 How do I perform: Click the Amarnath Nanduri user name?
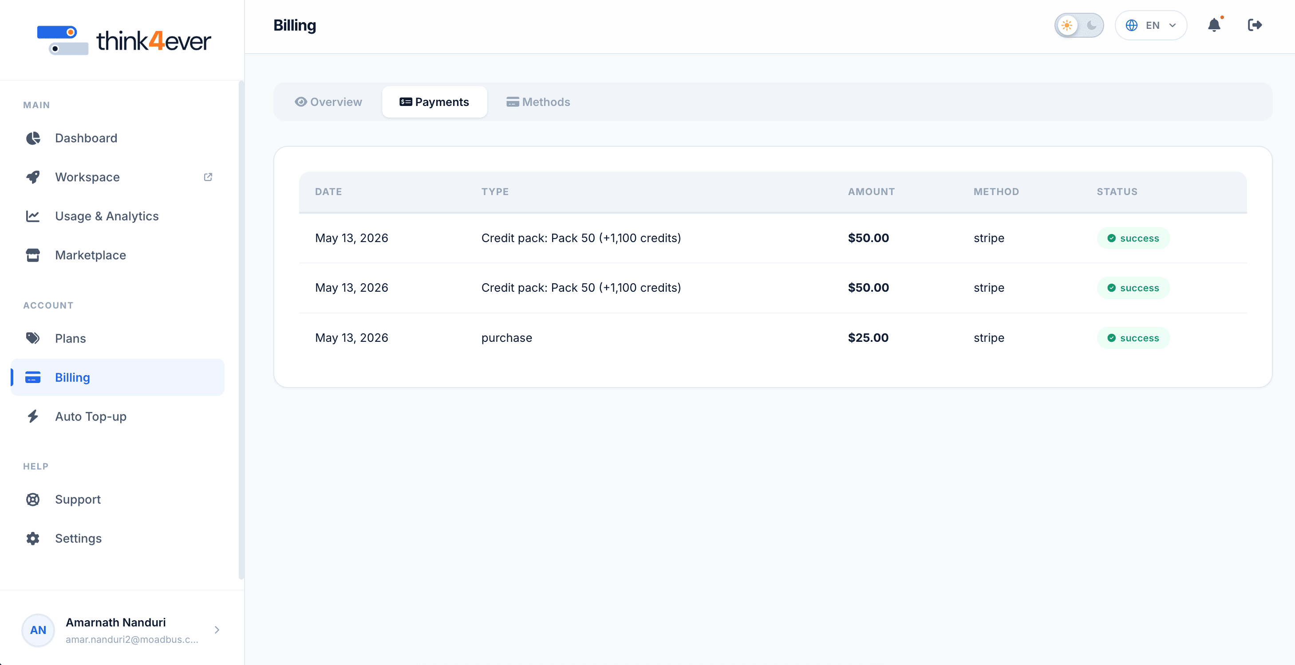116,622
